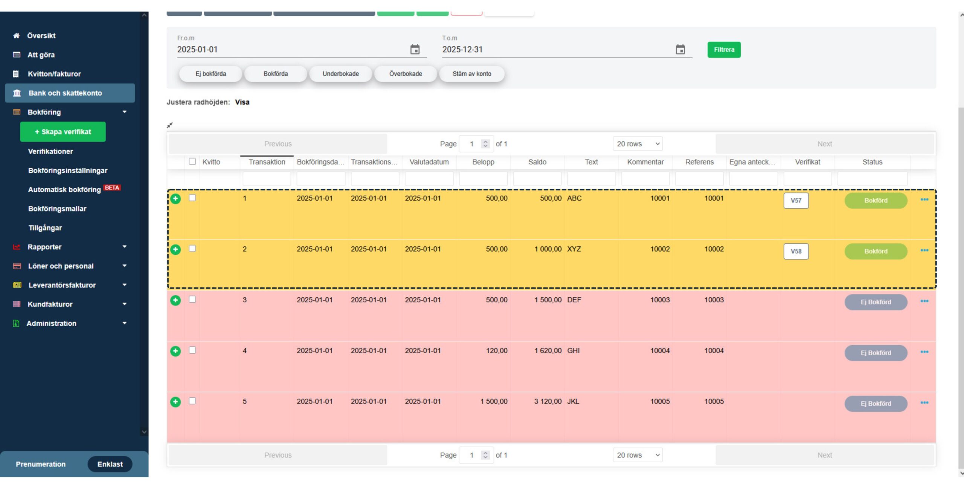Click the Rapporter chart icon
Screen dimensions: 964x489
pyautogui.click(x=16, y=247)
